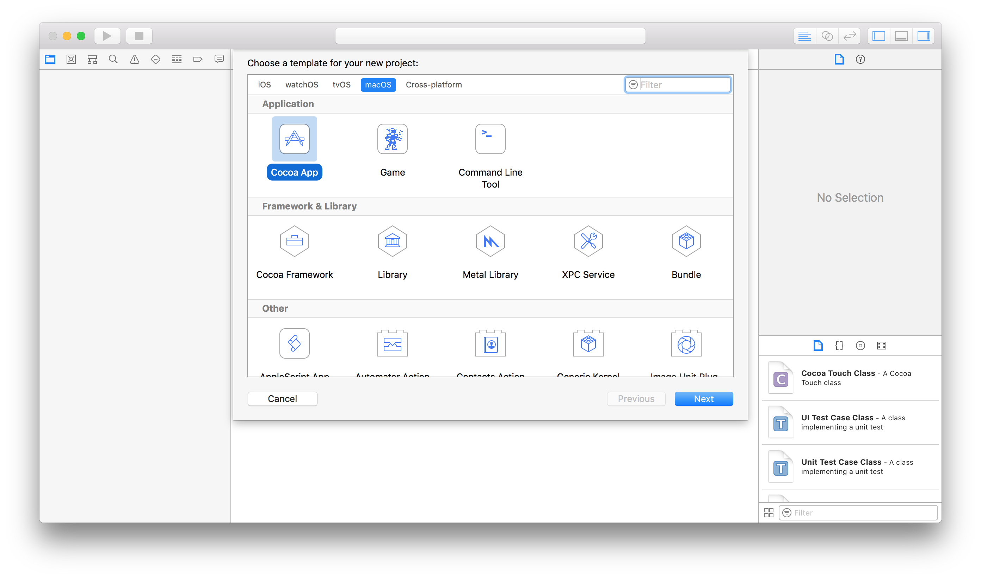Select the XPC Service template

point(588,252)
